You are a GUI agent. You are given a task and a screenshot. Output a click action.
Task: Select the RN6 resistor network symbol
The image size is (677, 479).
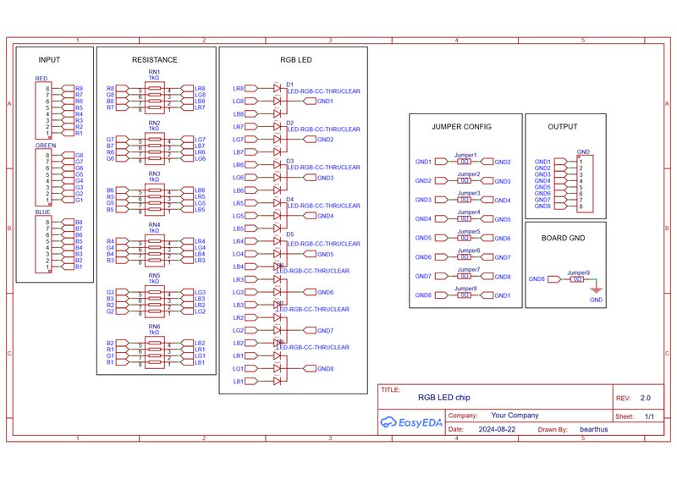(x=155, y=352)
